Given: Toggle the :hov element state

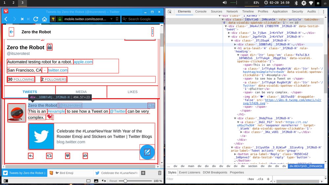Looking at the screenshot, I should coord(250,179).
